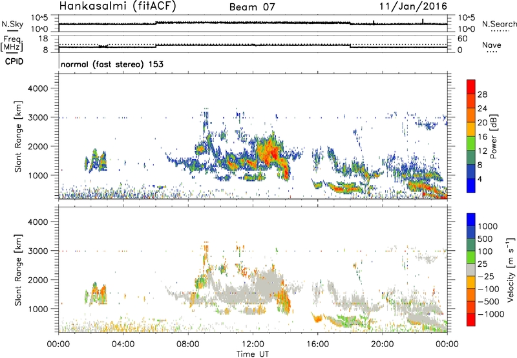The image size is (517, 358).
Task: Click the "28" Power colorbar tick
Action: coord(482,94)
